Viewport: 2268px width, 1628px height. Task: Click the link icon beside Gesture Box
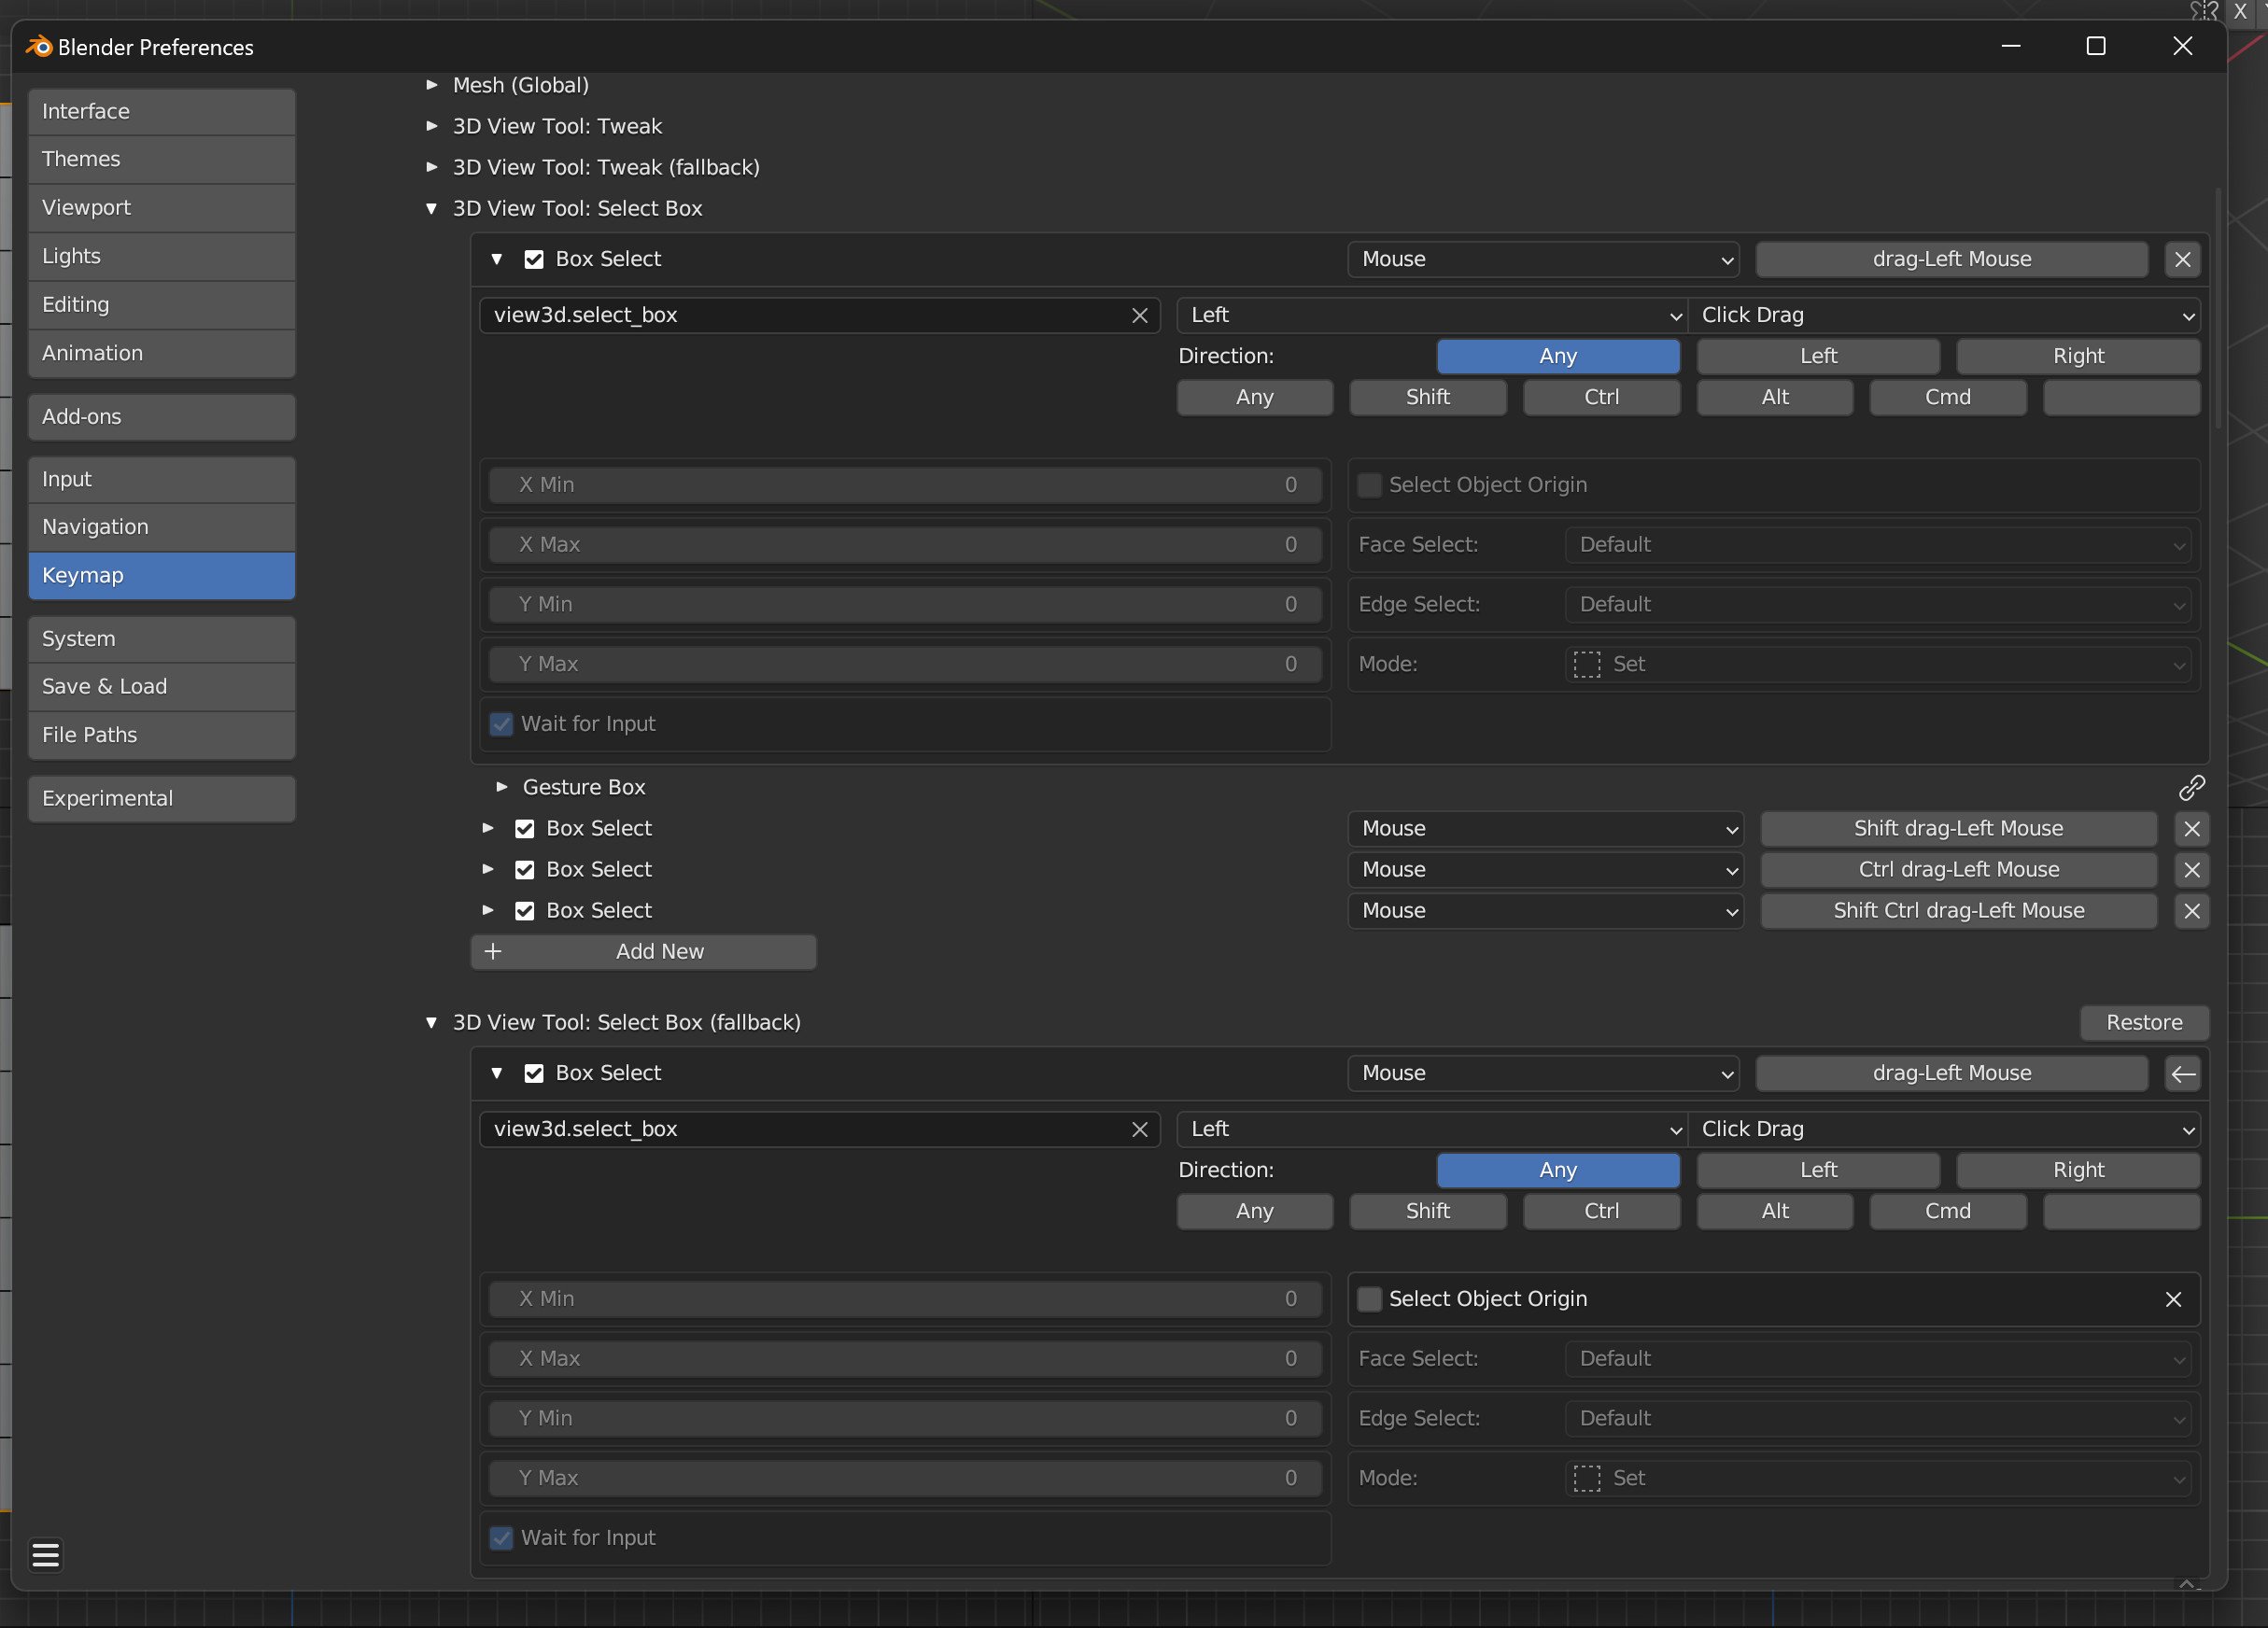tap(2191, 788)
